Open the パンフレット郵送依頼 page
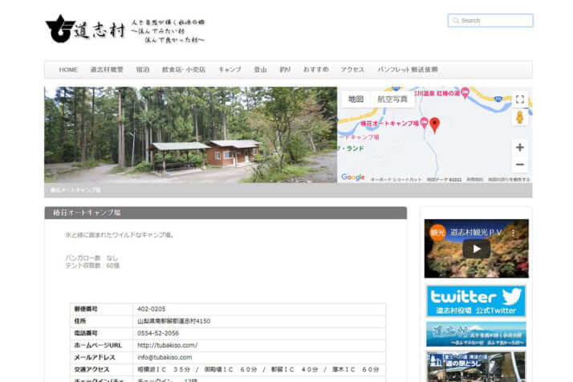Screen dimensions: 573x382 point(408,70)
